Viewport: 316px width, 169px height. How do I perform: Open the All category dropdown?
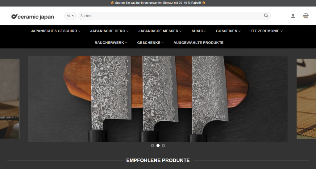click(70, 16)
